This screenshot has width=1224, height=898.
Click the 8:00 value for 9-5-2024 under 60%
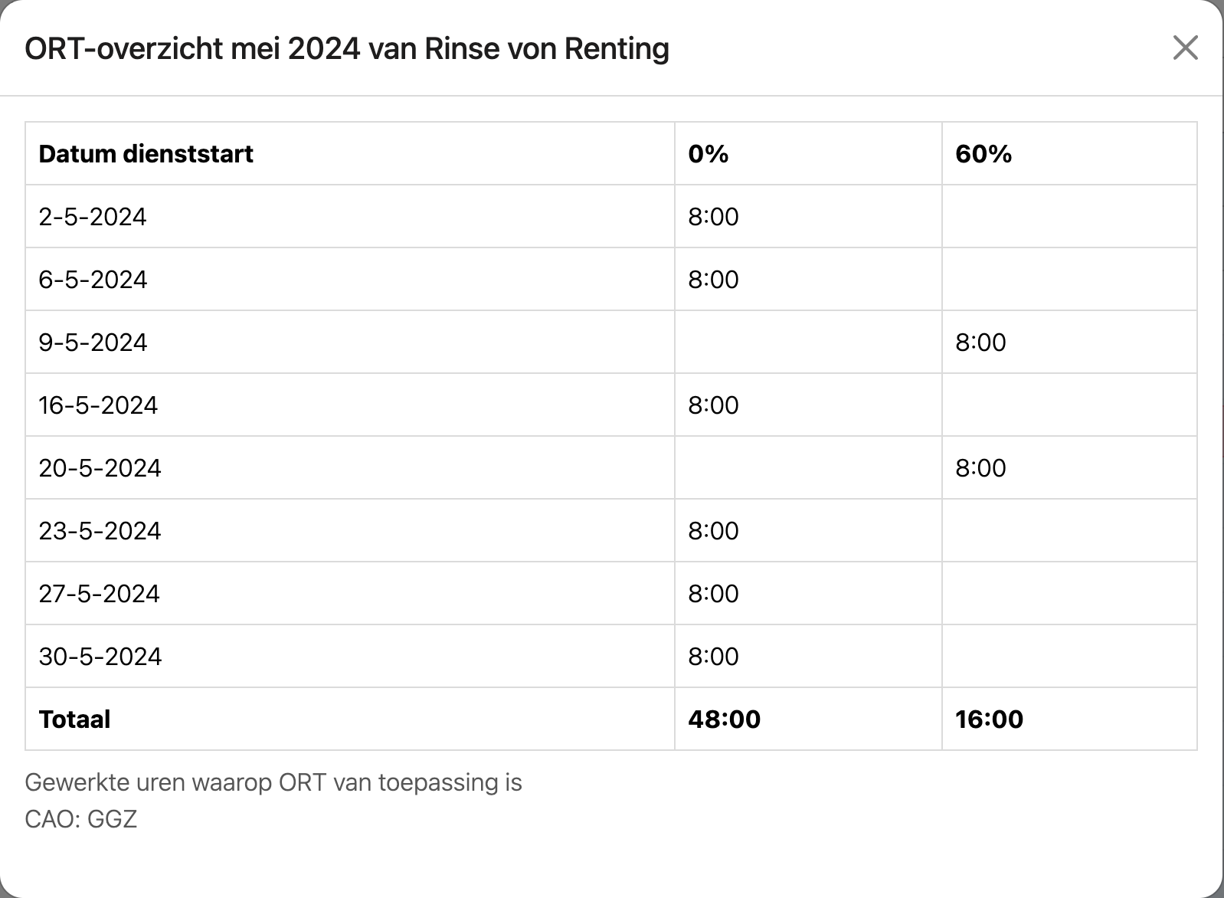pos(980,342)
